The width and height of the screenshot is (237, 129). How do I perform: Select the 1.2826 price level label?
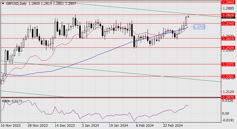(x=228, y=15)
